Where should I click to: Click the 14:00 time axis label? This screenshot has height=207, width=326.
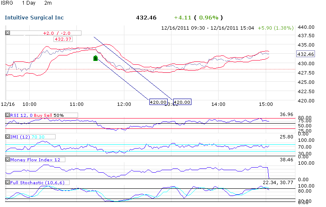[x=218, y=104]
